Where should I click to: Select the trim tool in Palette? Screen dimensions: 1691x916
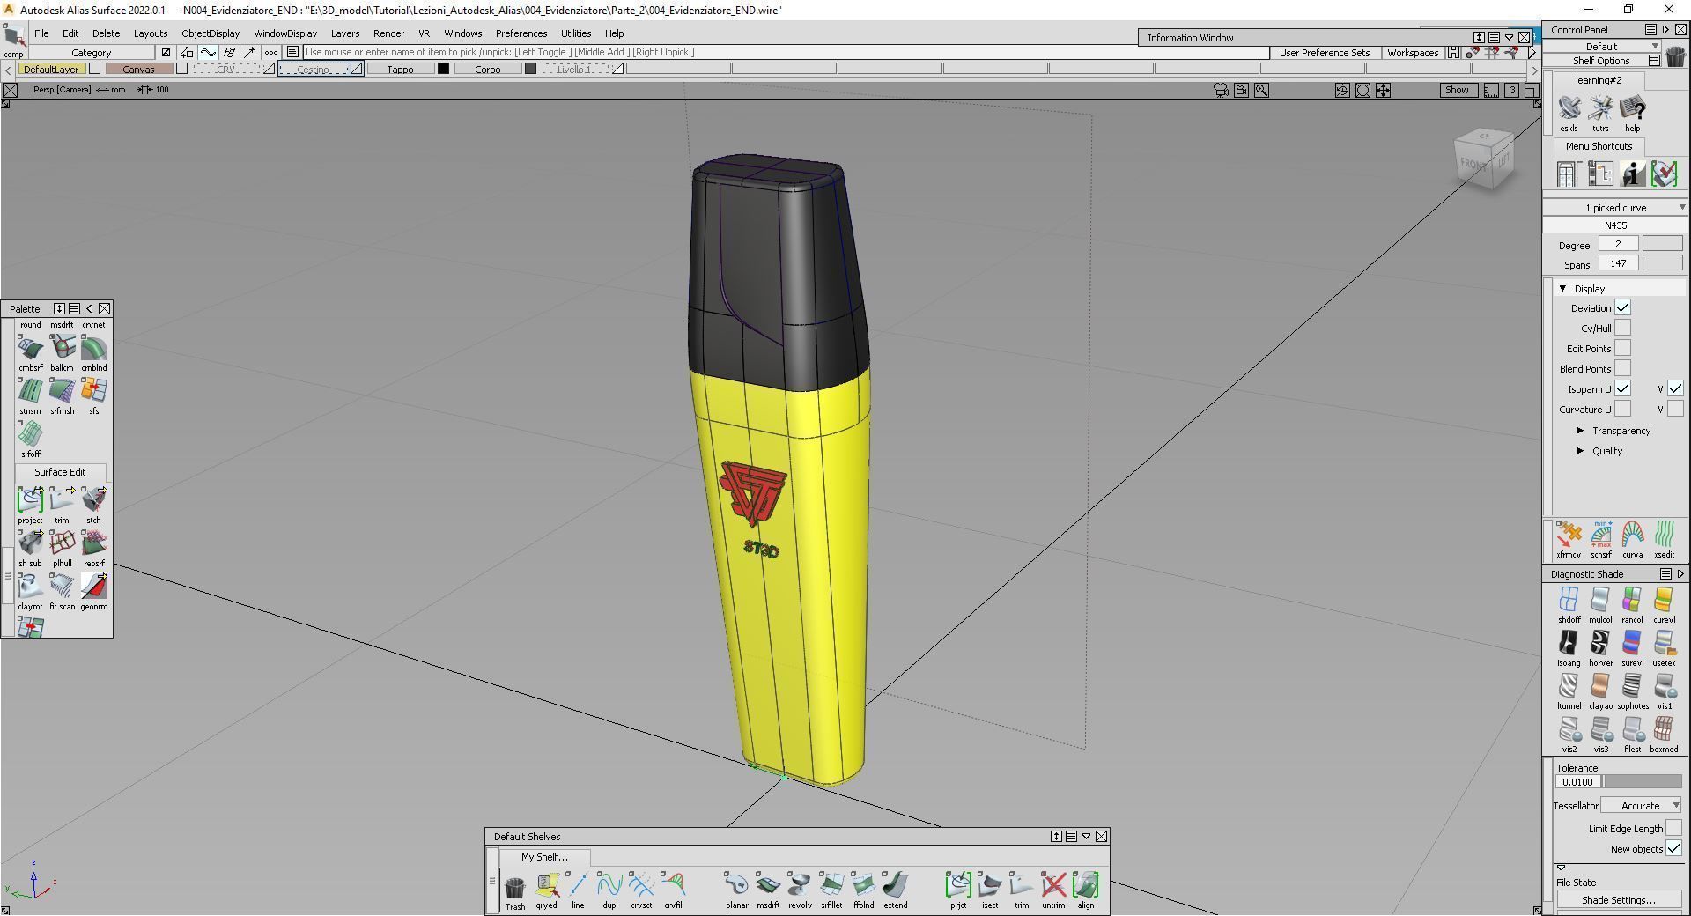tap(62, 500)
